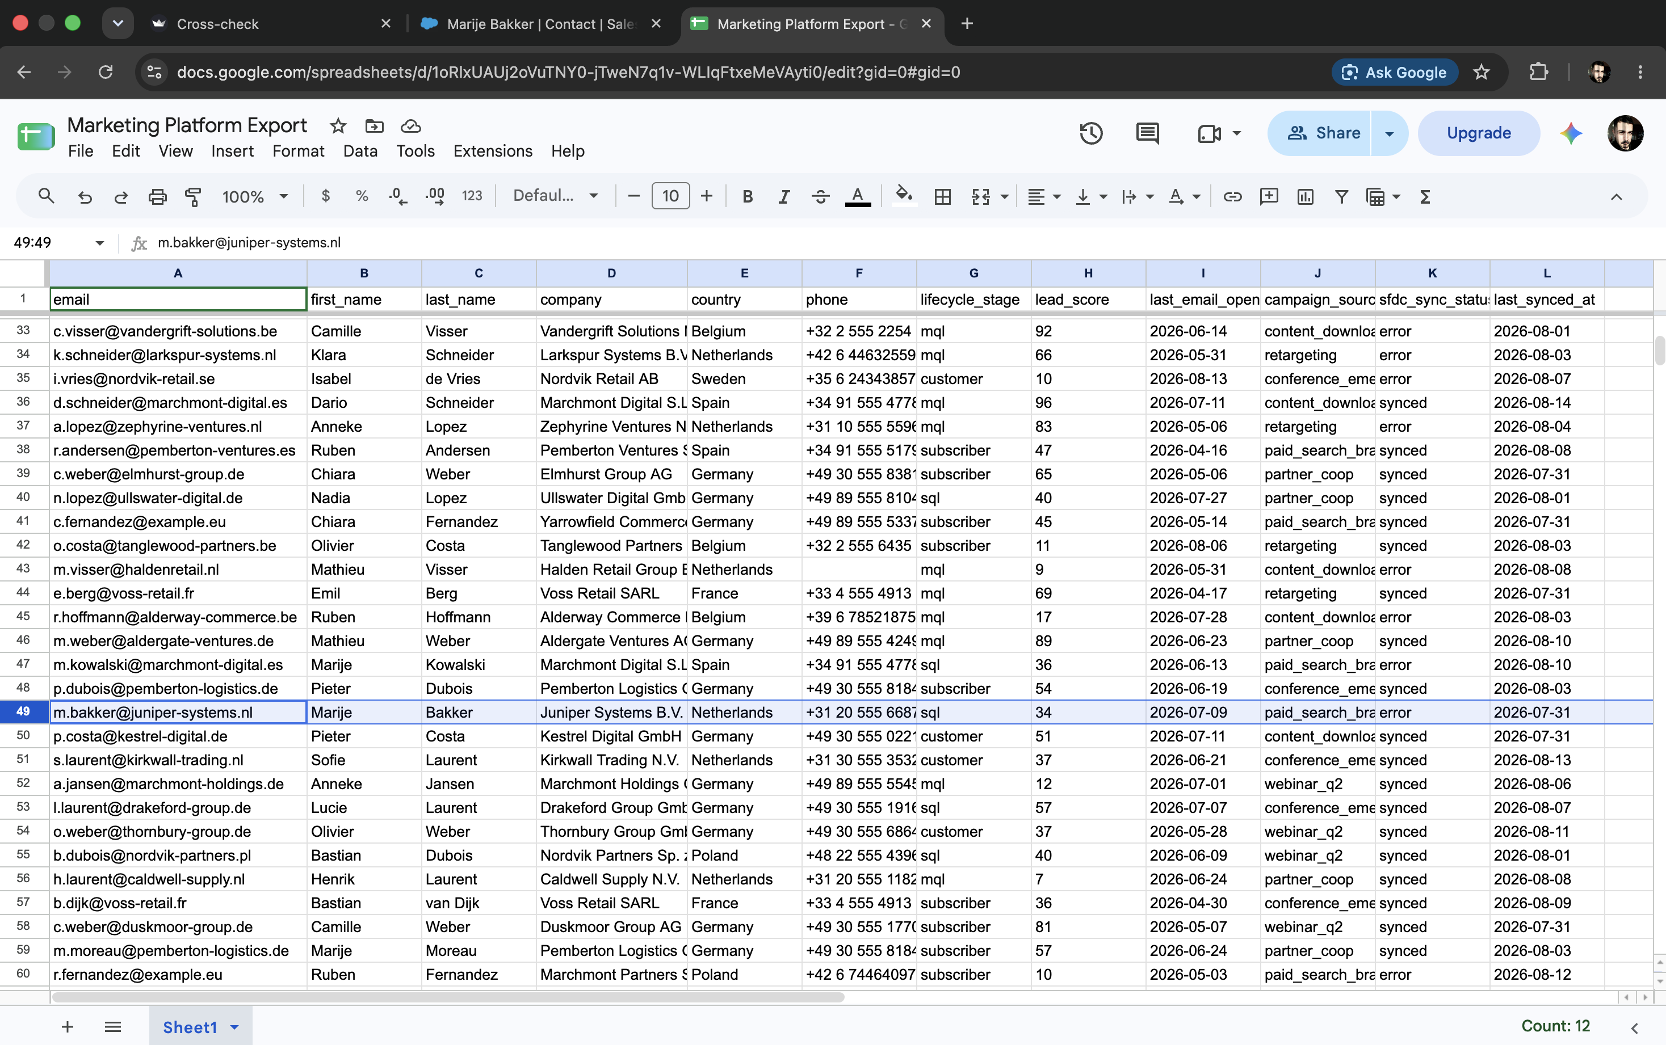
Task: Activate the paint format roller icon
Action: pyautogui.click(x=193, y=196)
